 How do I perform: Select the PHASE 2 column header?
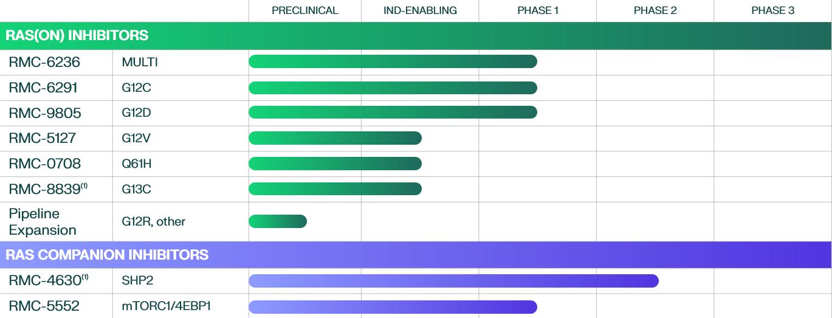point(655,10)
